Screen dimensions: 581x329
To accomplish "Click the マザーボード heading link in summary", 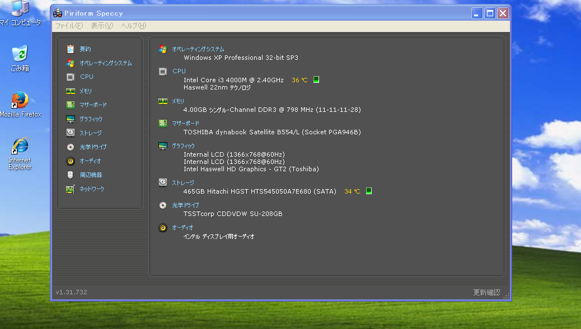I will 186,123.
